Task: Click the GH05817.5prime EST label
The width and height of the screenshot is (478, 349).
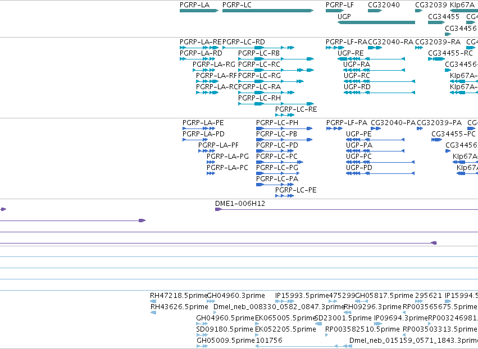Action: [384, 296]
